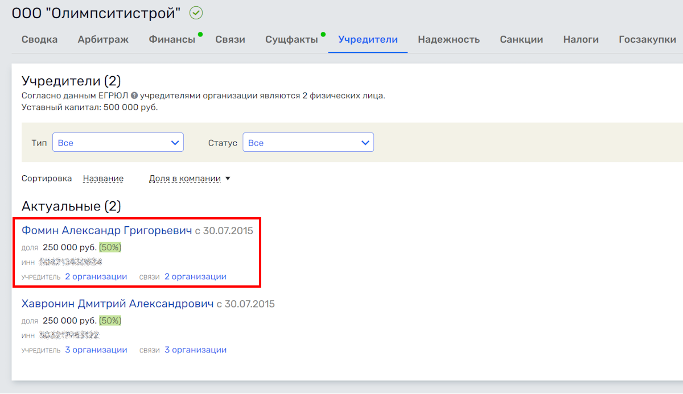Select the Связи tab
This screenshot has width=683, height=394.
coord(230,39)
